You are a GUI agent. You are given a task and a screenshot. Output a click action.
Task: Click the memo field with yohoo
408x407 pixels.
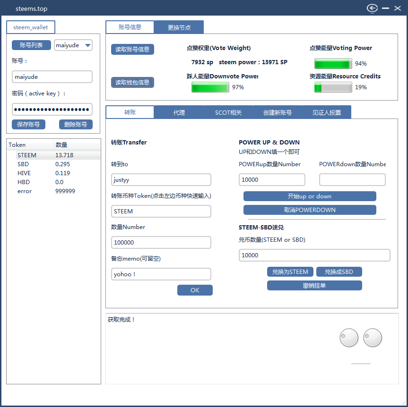tap(161, 274)
